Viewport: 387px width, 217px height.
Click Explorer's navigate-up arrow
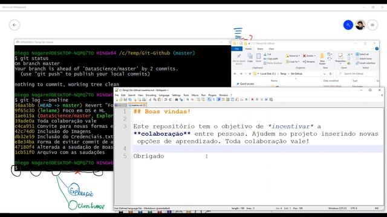tap(250, 74)
